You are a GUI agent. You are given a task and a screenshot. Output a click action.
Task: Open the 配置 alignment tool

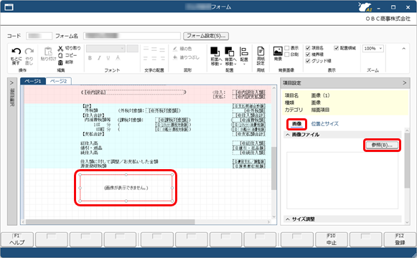point(244,56)
